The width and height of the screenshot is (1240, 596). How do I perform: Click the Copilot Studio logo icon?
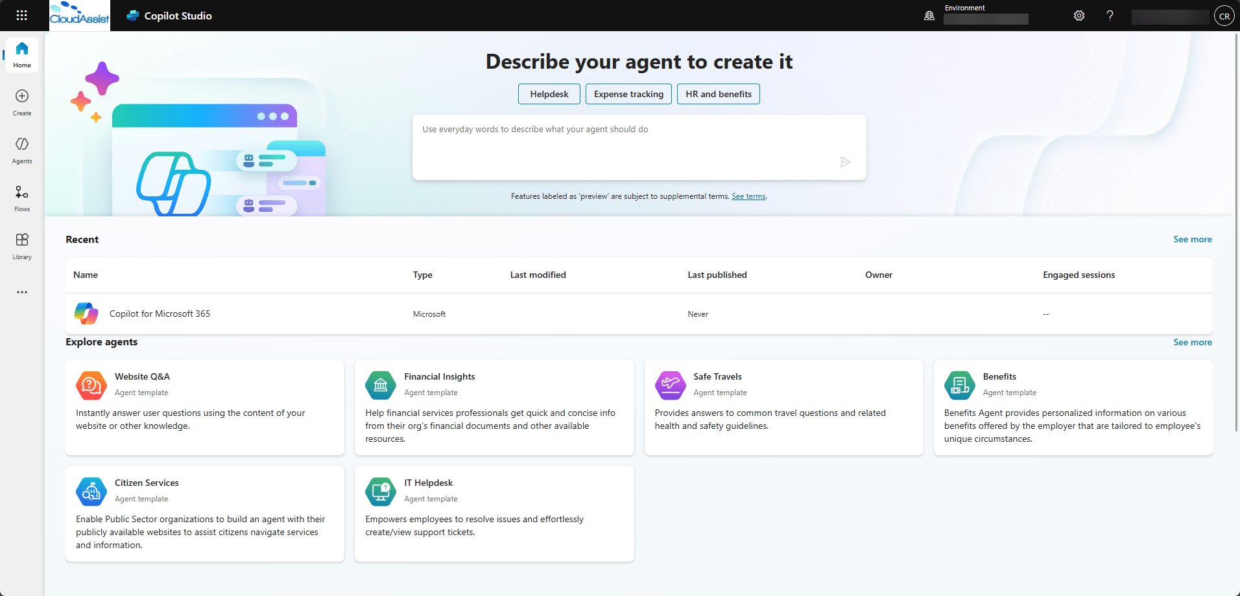(x=133, y=16)
